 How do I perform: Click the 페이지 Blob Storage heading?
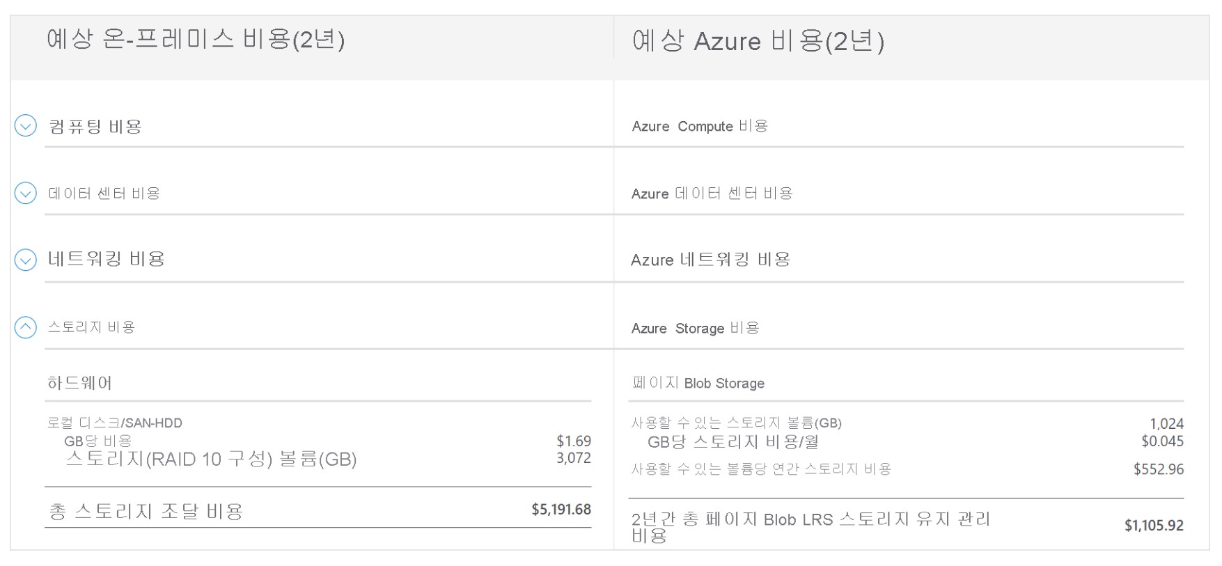click(698, 384)
